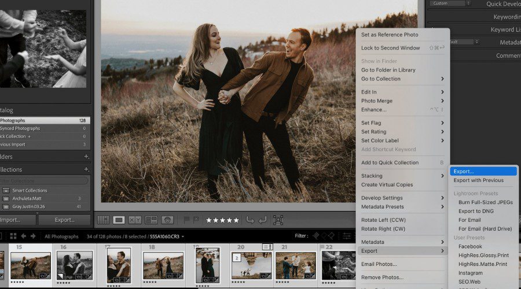The image size is (521, 289).
Task: Click filmstrip grid shortcut icon
Action: [x=13, y=236]
